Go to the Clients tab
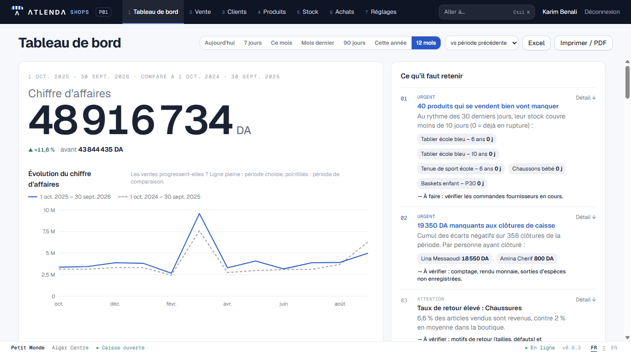Screen dimensions: 631x354 (x=234, y=12)
